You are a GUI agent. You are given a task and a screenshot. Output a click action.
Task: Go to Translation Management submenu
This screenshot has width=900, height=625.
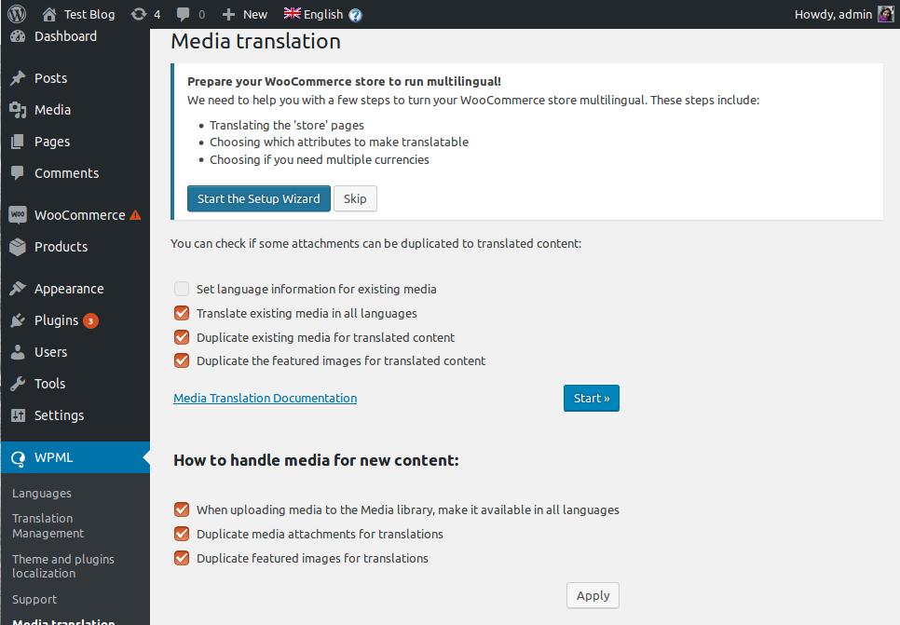click(x=48, y=525)
